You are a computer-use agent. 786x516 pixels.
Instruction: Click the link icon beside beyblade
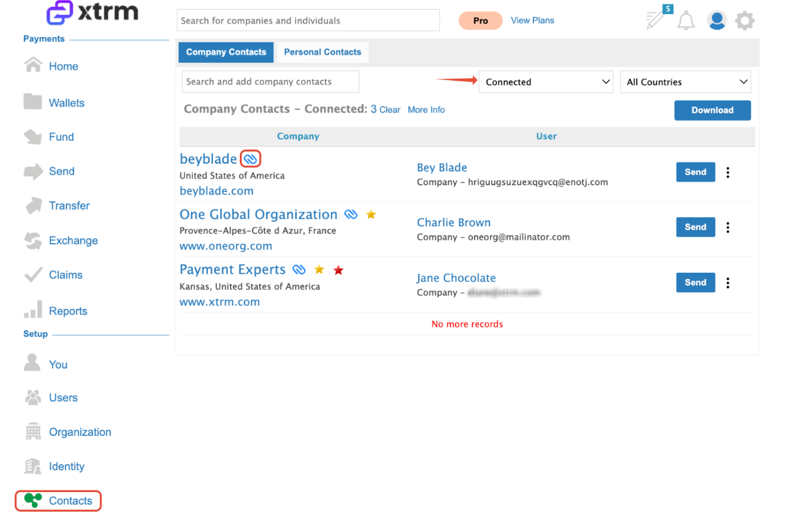[x=250, y=159]
